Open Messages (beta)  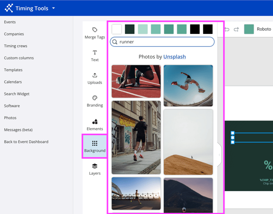[x=18, y=130]
